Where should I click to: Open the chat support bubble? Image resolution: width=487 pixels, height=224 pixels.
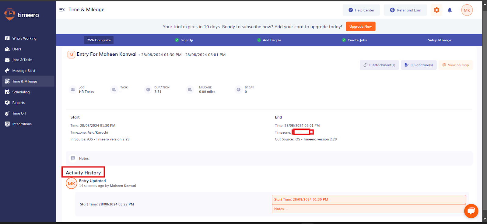[x=471, y=211]
